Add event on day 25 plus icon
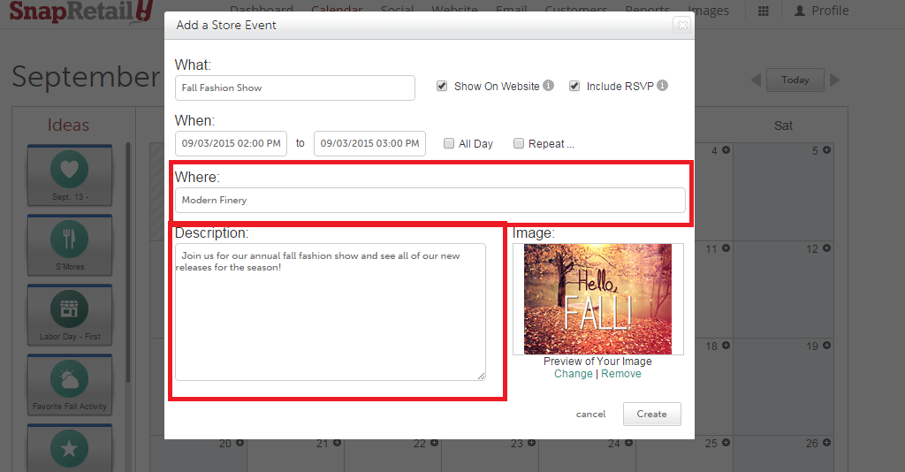Image resolution: width=905 pixels, height=472 pixels. click(726, 443)
